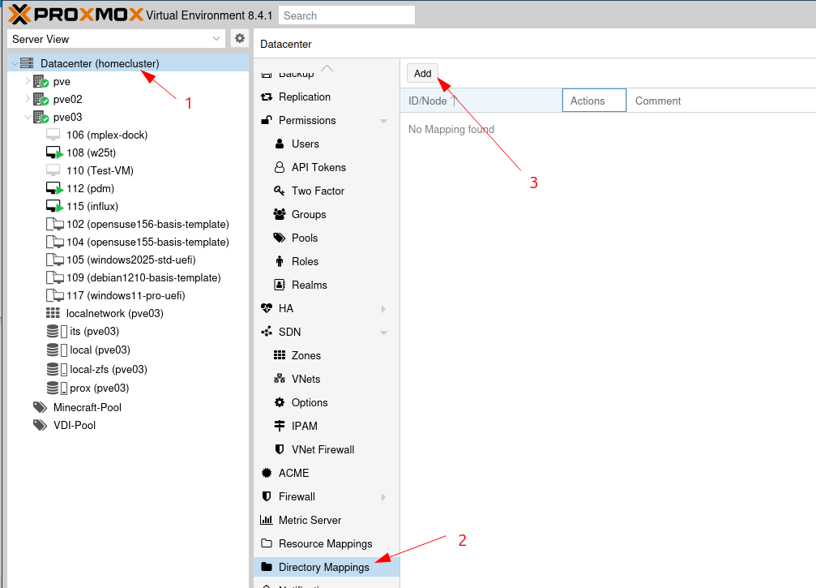Image resolution: width=816 pixels, height=588 pixels.
Task: Click the pve02 node icon
Action: click(x=41, y=99)
